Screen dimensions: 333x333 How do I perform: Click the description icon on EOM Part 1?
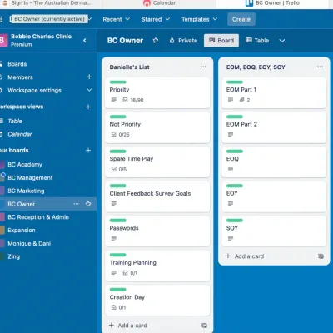tap(231, 100)
